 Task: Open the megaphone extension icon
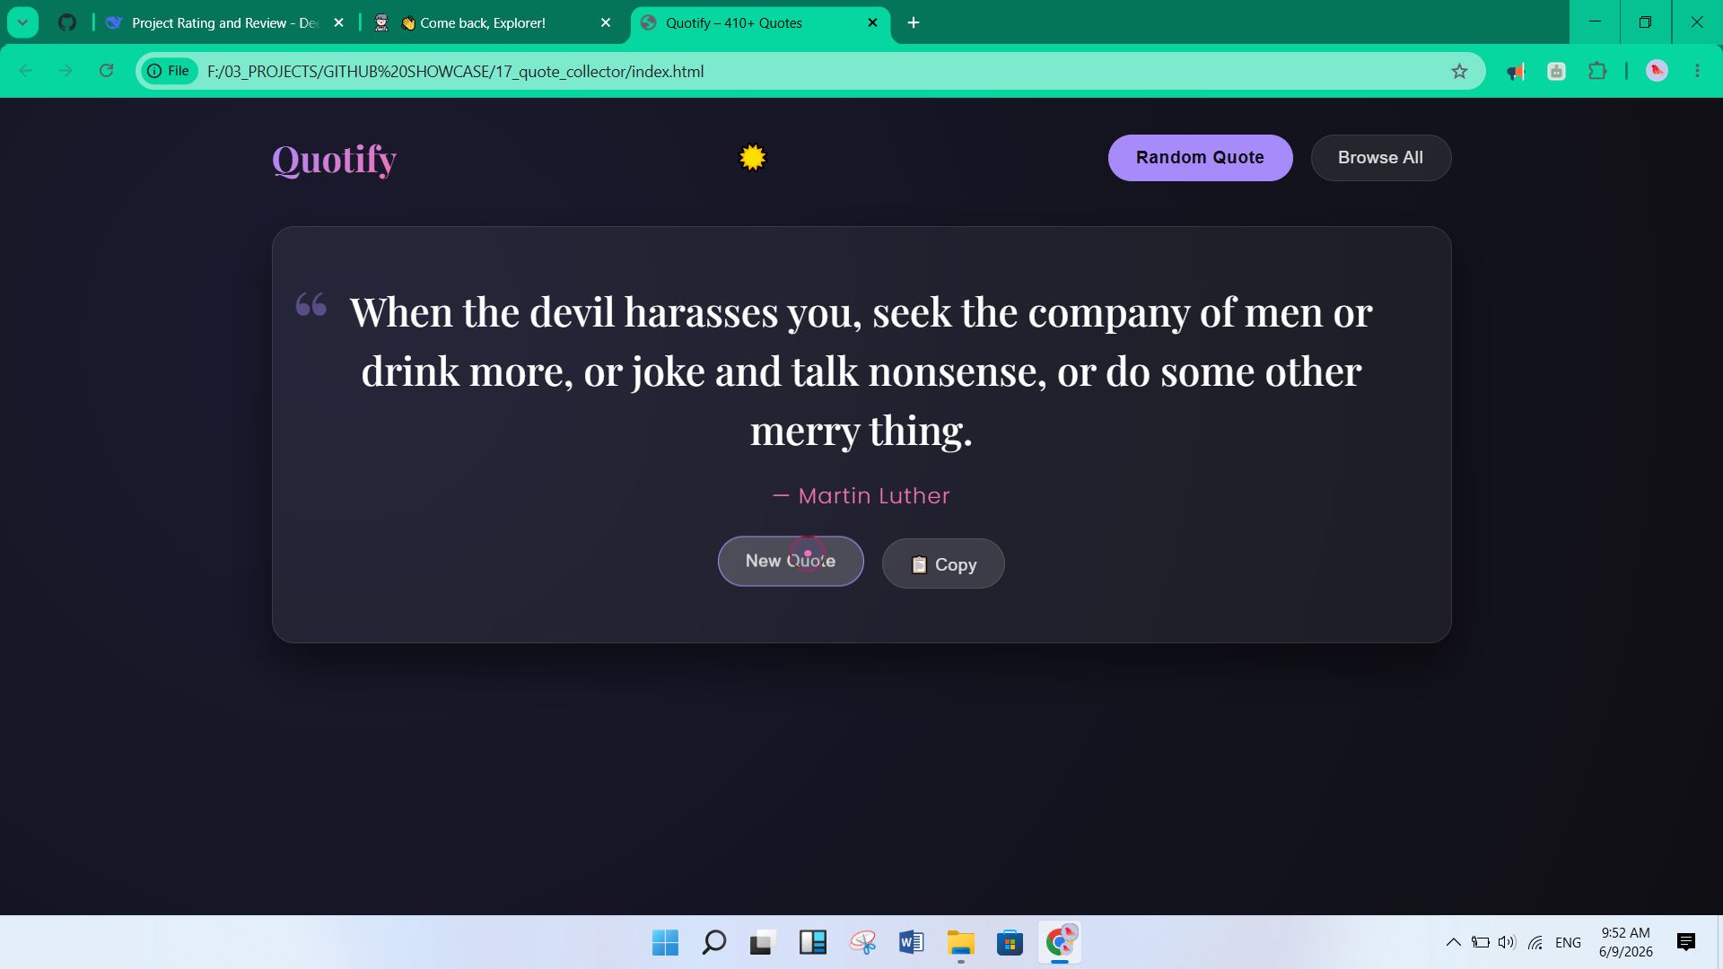point(1516,71)
